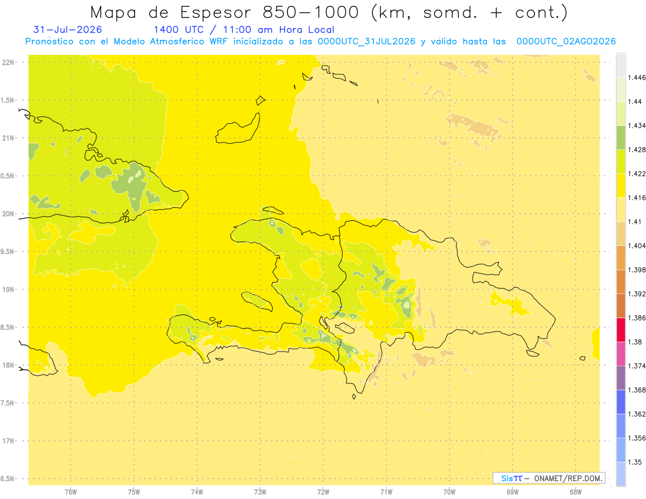Click the 21N latitude label
The image size is (646, 499).
point(8,138)
